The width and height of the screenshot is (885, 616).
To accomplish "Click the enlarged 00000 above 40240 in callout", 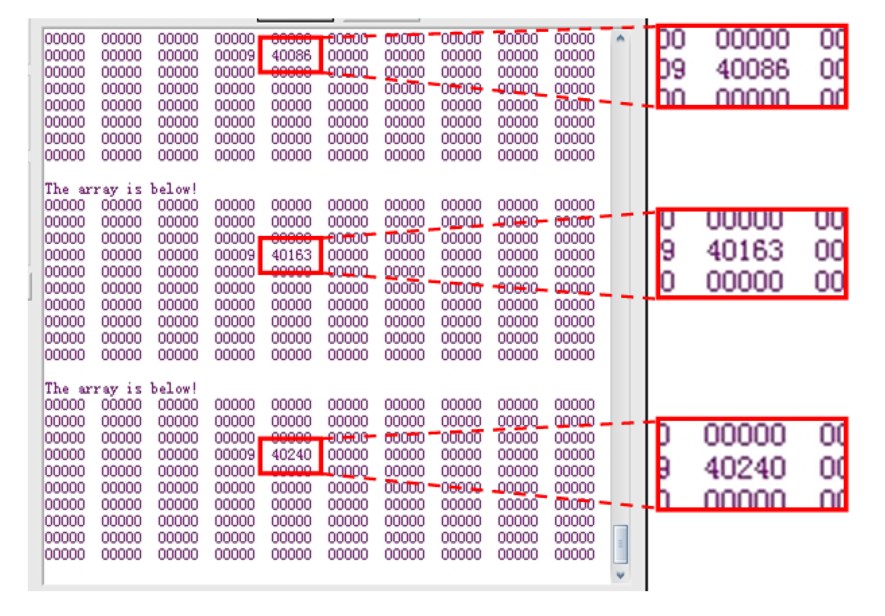I will [x=745, y=435].
